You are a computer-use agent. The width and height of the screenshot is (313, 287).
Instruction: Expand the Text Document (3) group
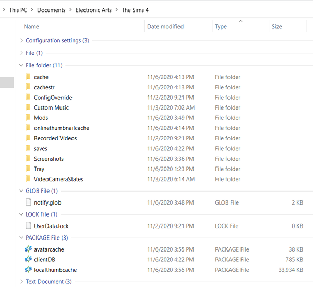pyautogui.click(x=21, y=282)
